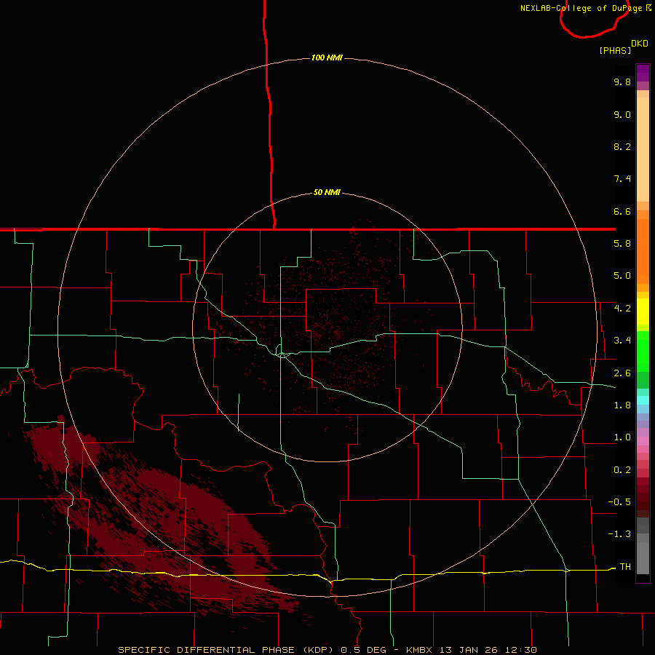This screenshot has height=655, width=655.
Task: Click the radar site where the green highways intersect
Action: point(282,354)
